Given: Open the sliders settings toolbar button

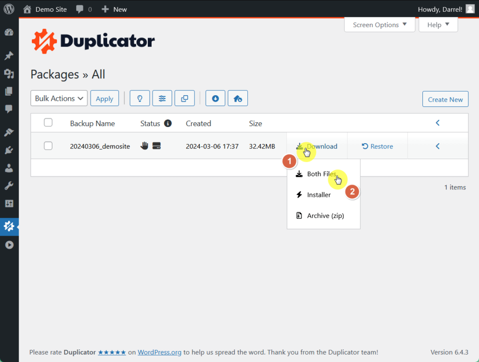Looking at the screenshot, I should click(x=162, y=98).
